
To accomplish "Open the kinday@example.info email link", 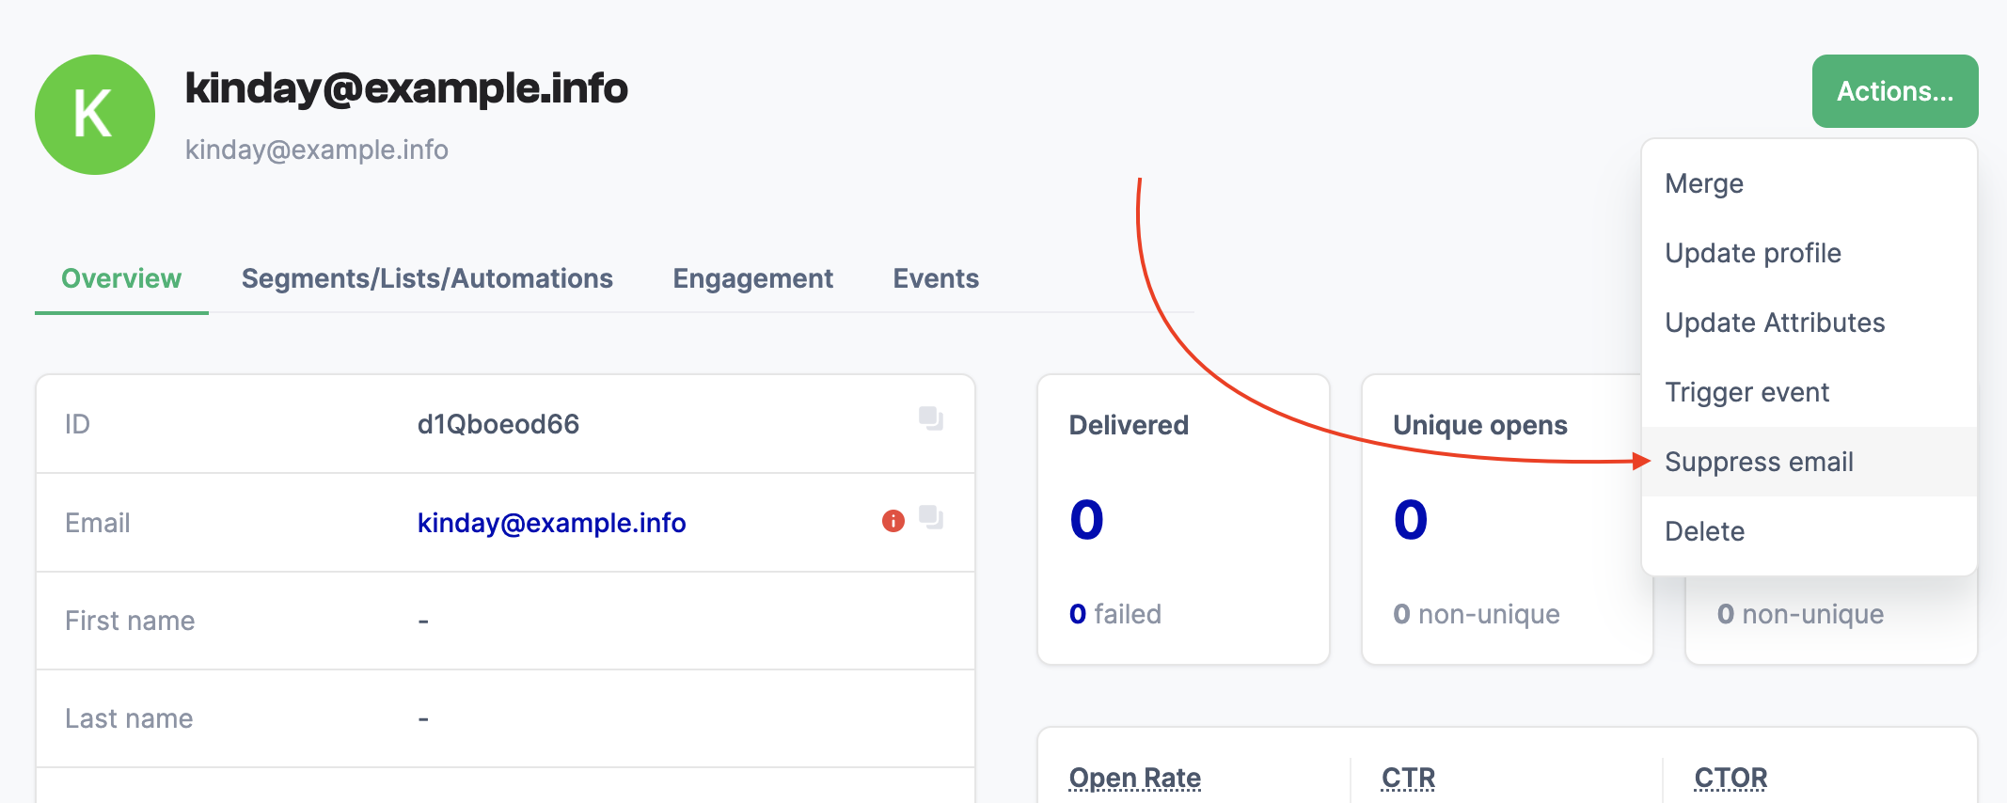I will pos(552,523).
